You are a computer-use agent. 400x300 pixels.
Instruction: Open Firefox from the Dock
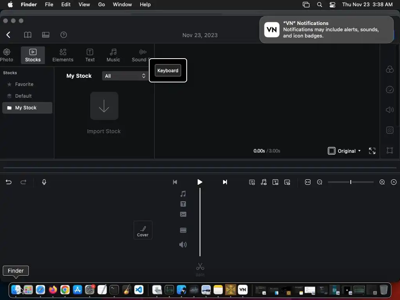(53, 290)
